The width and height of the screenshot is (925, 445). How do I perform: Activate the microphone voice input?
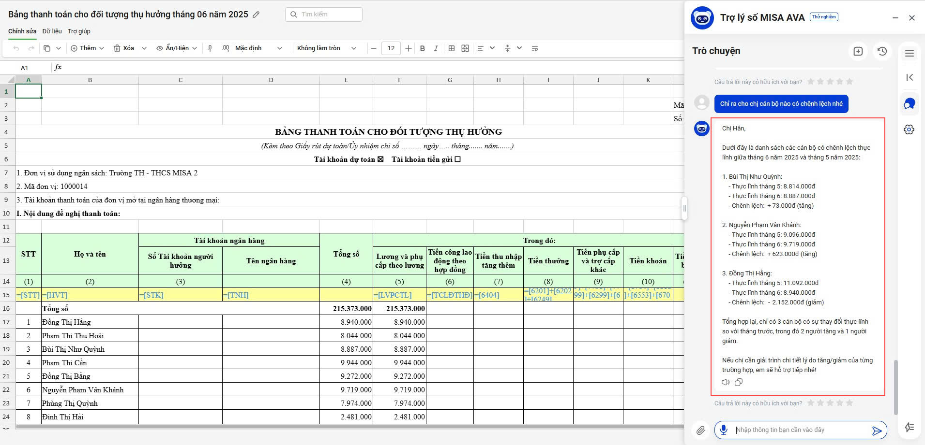point(724,430)
